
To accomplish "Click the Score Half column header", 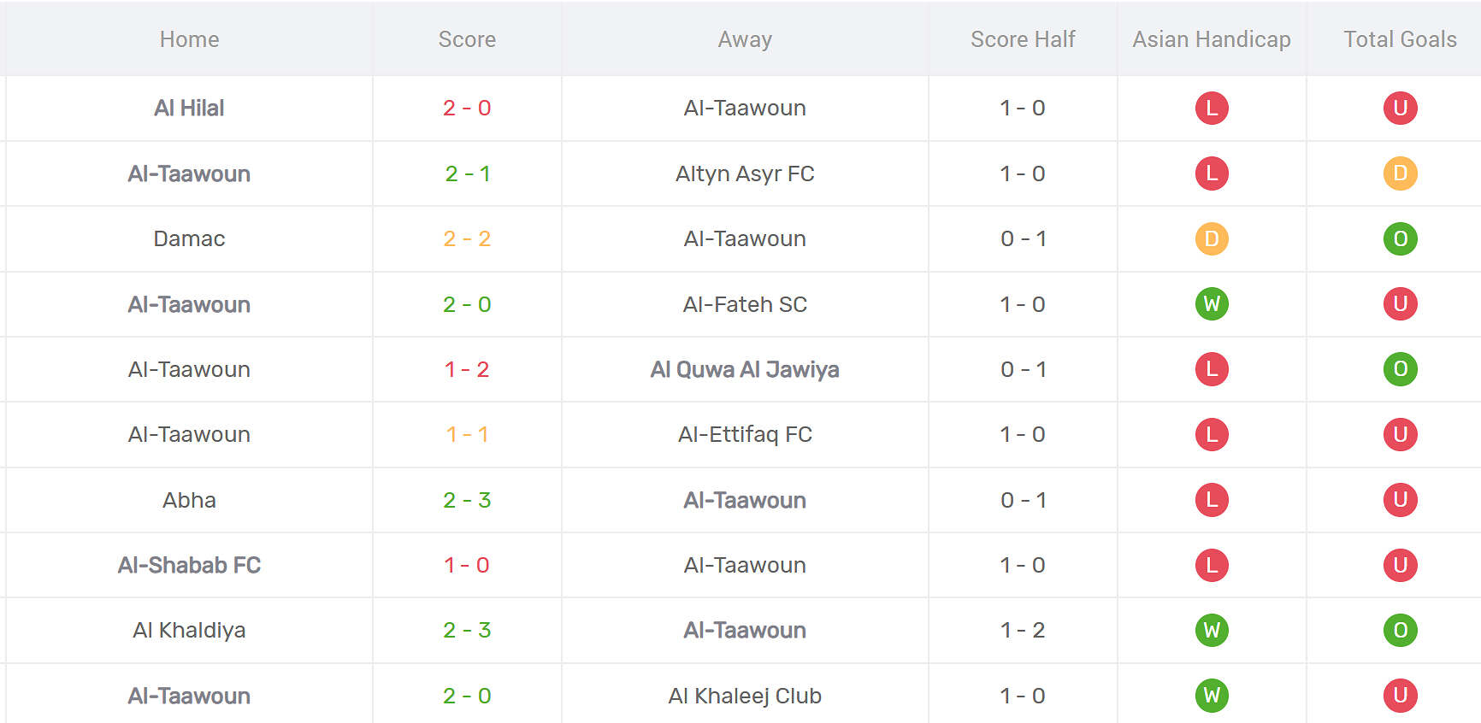I will point(1023,39).
